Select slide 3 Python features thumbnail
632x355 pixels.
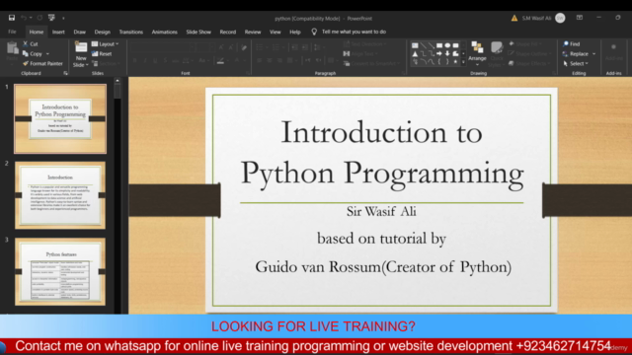[x=60, y=271]
